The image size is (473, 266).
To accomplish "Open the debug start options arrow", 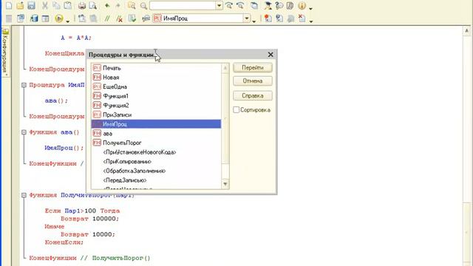I will [67, 21].
